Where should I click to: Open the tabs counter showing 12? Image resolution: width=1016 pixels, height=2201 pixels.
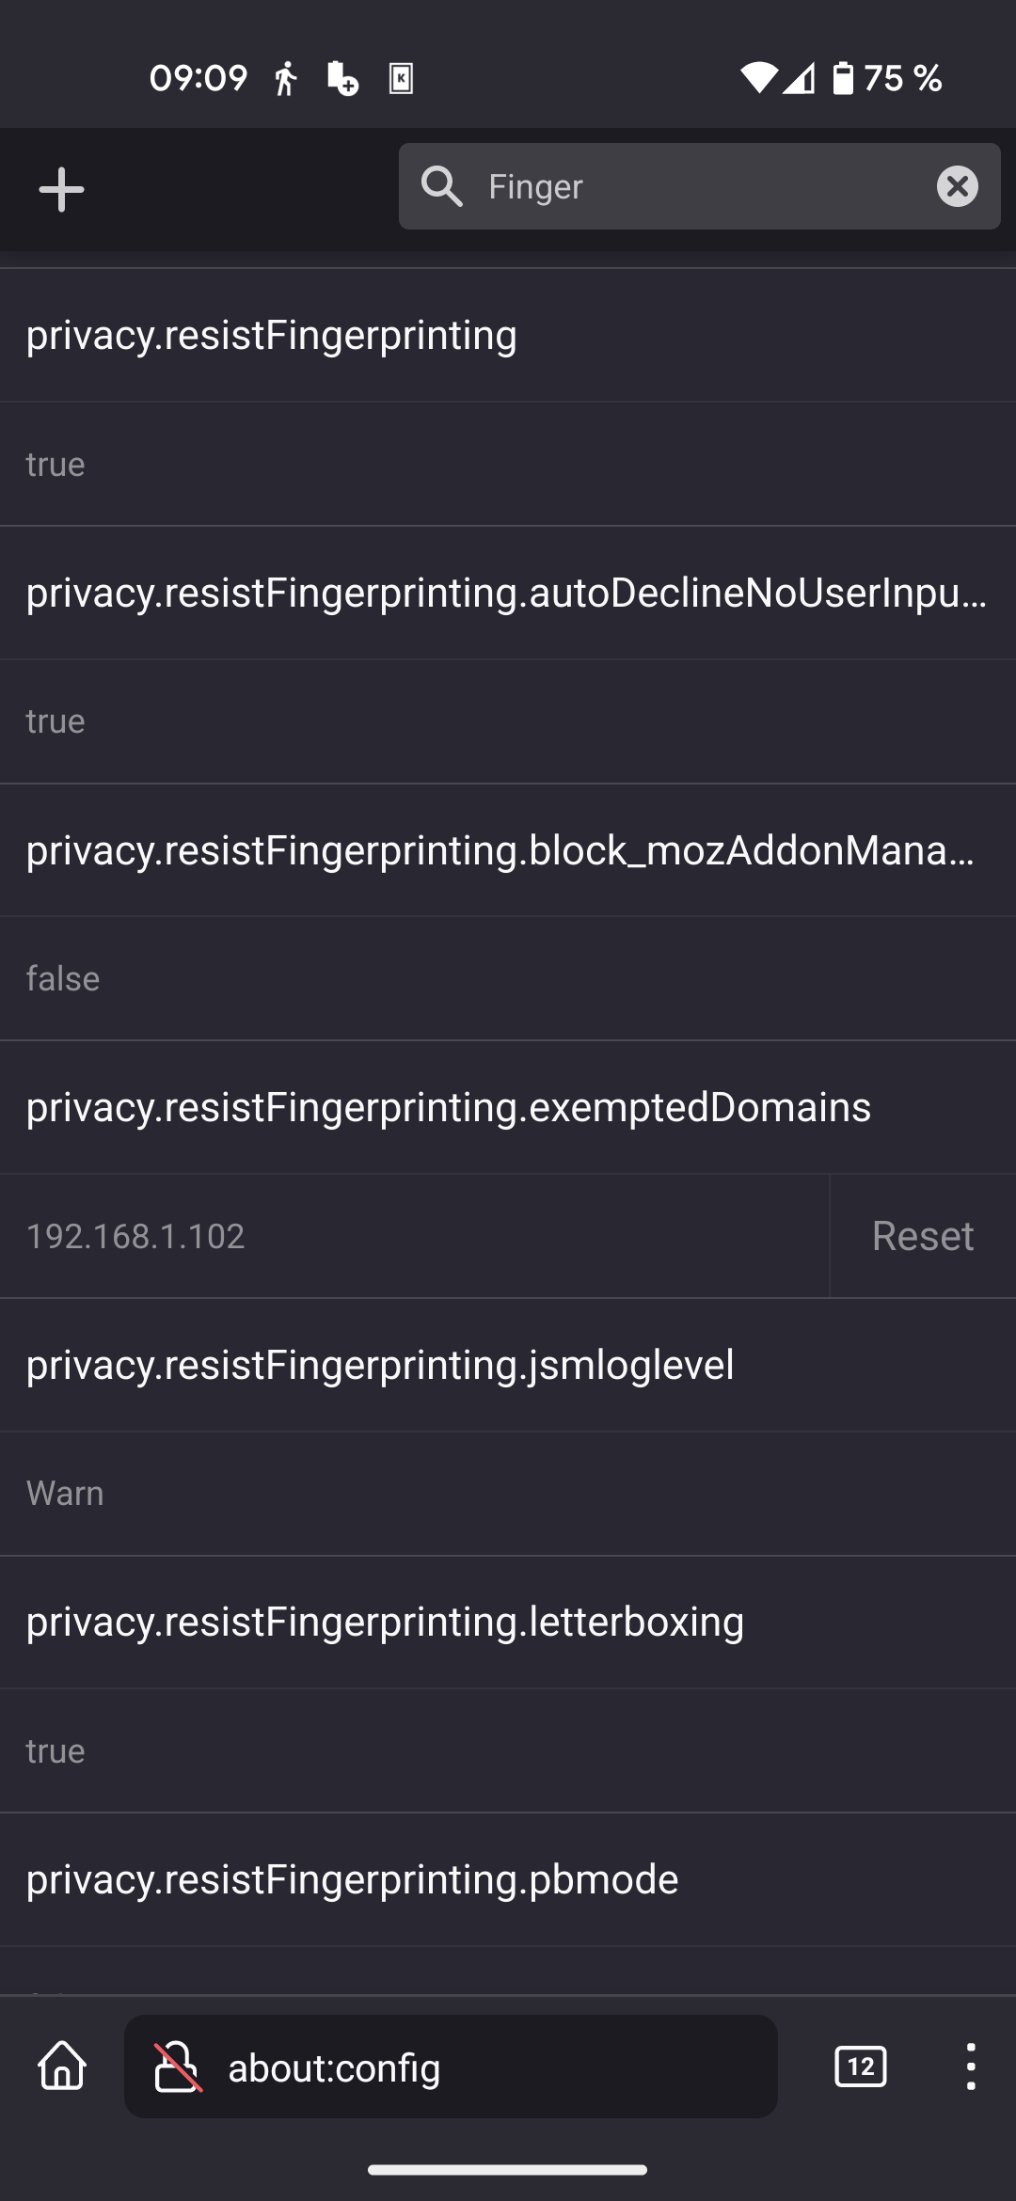(x=860, y=2066)
